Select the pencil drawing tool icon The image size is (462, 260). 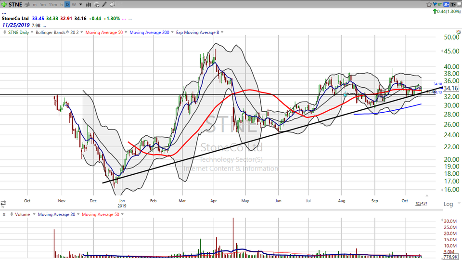point(104,4)
